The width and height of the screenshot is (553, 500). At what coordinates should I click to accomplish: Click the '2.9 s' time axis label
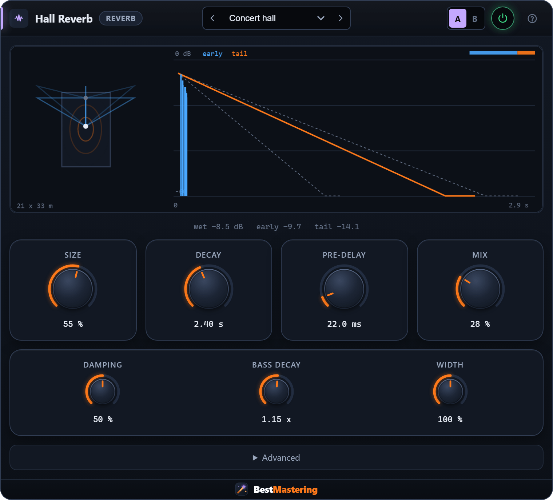click(x=518, y=205)
